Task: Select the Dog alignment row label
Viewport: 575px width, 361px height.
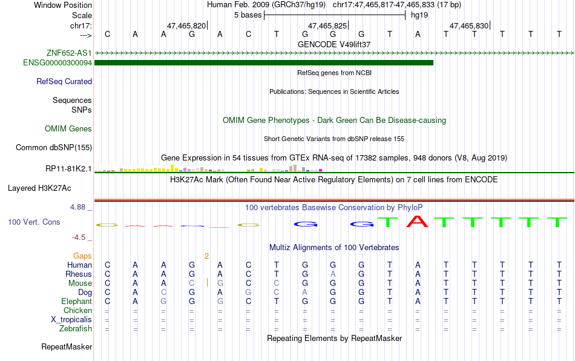Action: point(85,293)
